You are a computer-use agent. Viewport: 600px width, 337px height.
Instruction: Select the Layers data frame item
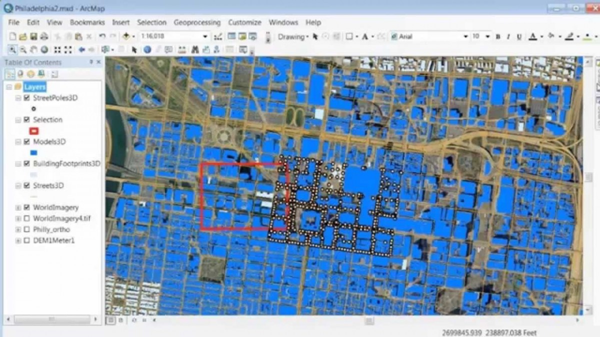(34, 87)
